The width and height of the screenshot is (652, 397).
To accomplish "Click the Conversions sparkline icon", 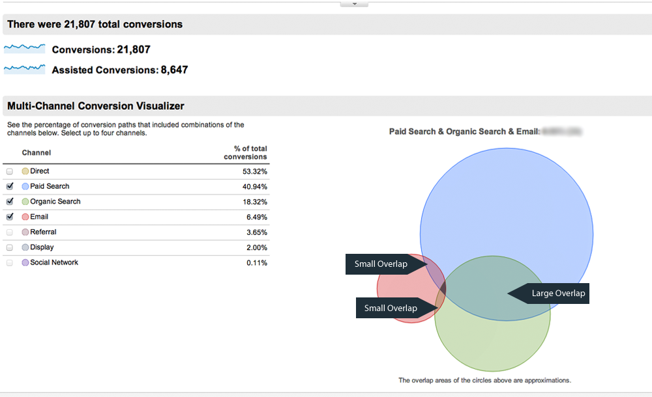I will pyautogui.click(x=25, y=49).
